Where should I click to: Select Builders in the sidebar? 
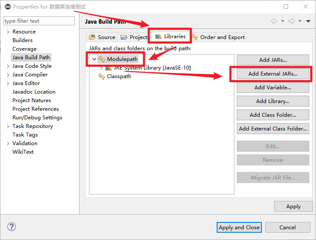tap(22, 40)
